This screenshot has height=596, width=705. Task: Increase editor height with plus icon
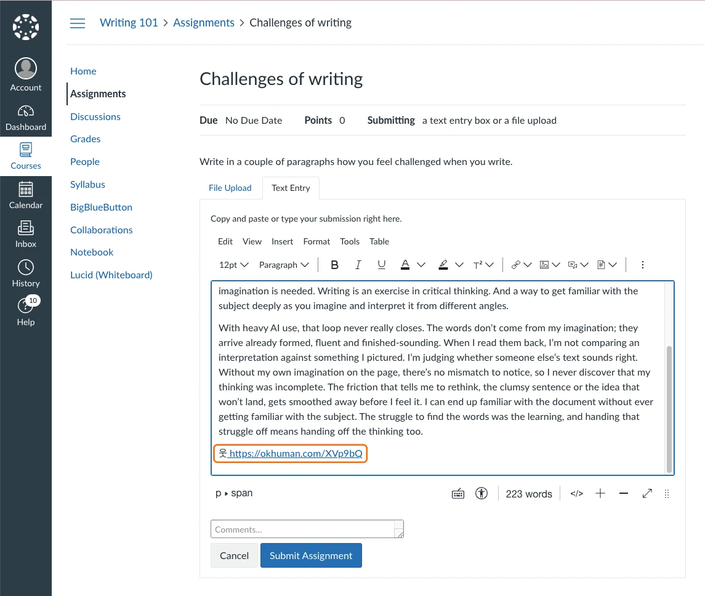[600, 494]
